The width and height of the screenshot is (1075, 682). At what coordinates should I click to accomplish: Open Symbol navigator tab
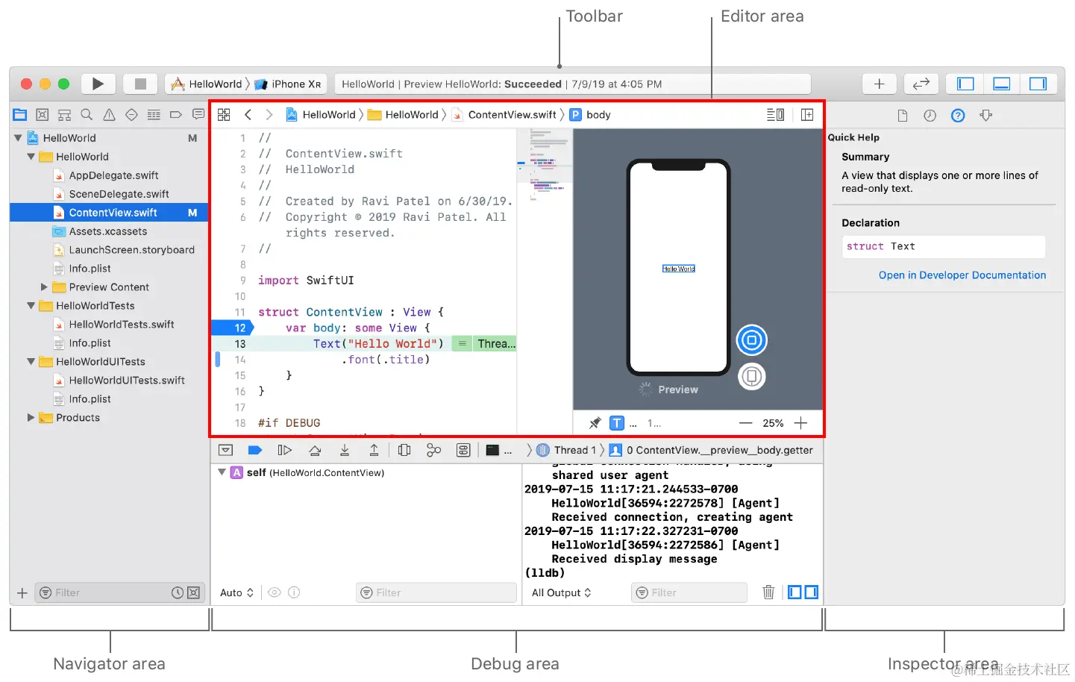click(x=65, y=115)
